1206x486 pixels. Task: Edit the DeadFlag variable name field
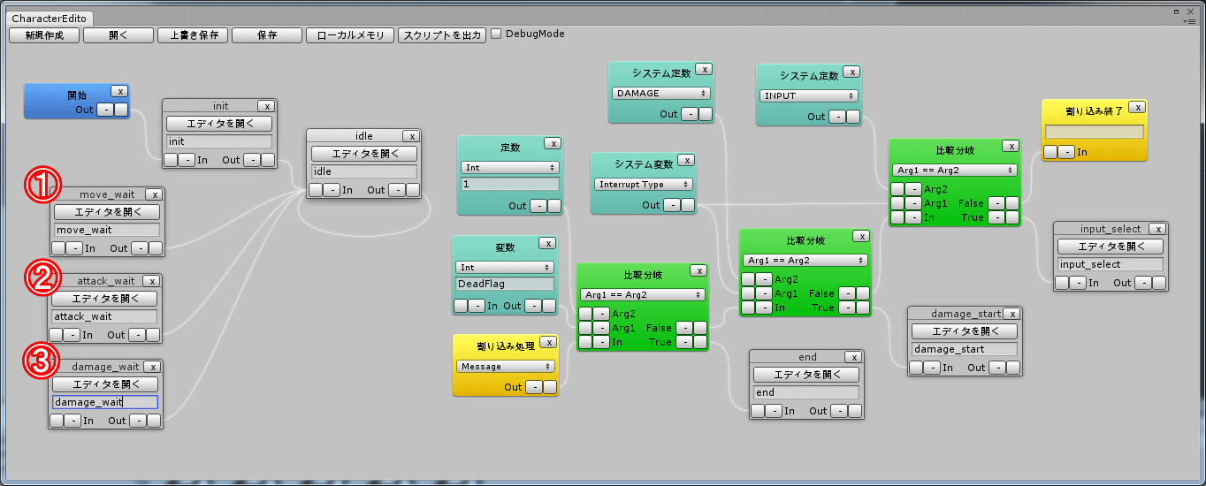point(505,284)
